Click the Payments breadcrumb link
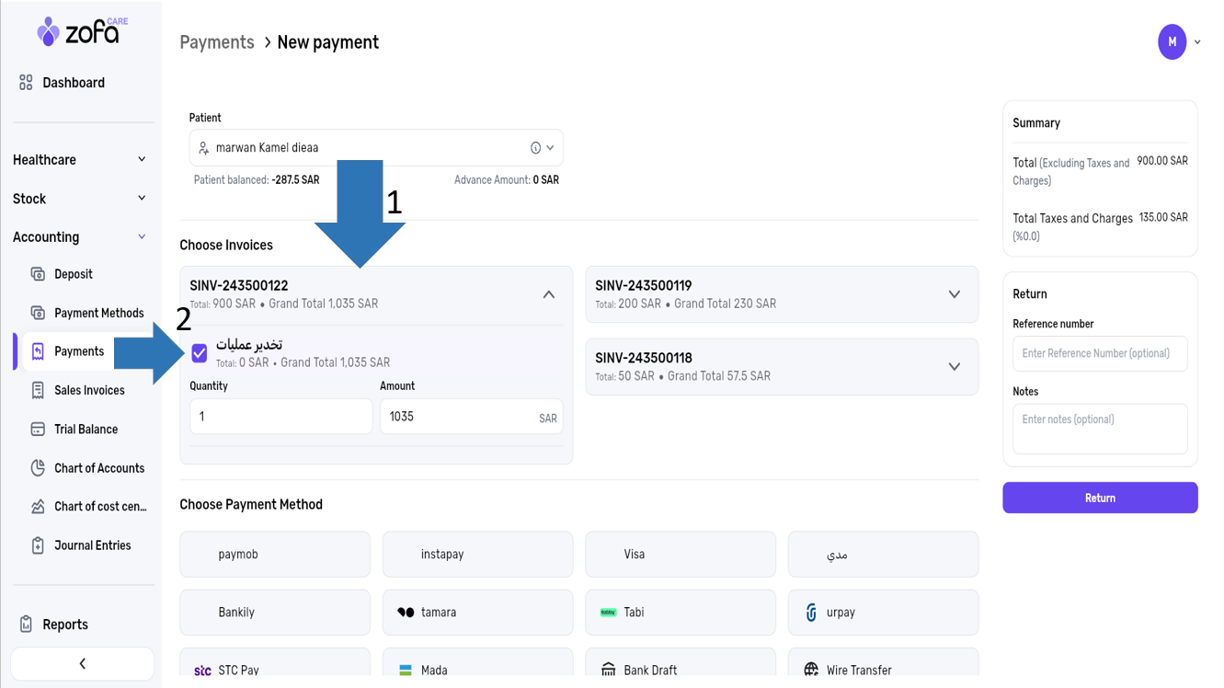This screenshot has height=688, width=1224. point(217,42)
